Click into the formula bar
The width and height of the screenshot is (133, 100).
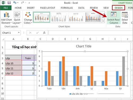tap(91, 33)
